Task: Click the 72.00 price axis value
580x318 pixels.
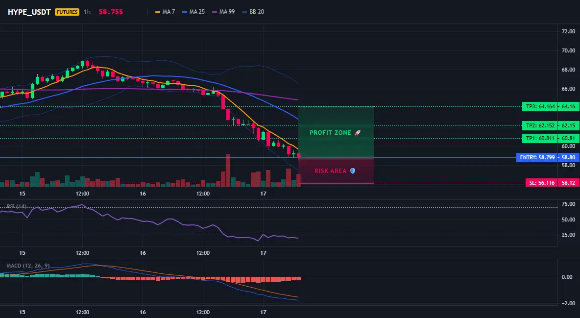Action: pyautogui.click(x=568, y=31)
